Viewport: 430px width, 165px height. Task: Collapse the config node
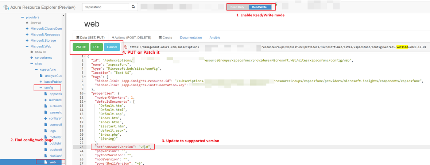pyautogui.click(x=41, y=88)
